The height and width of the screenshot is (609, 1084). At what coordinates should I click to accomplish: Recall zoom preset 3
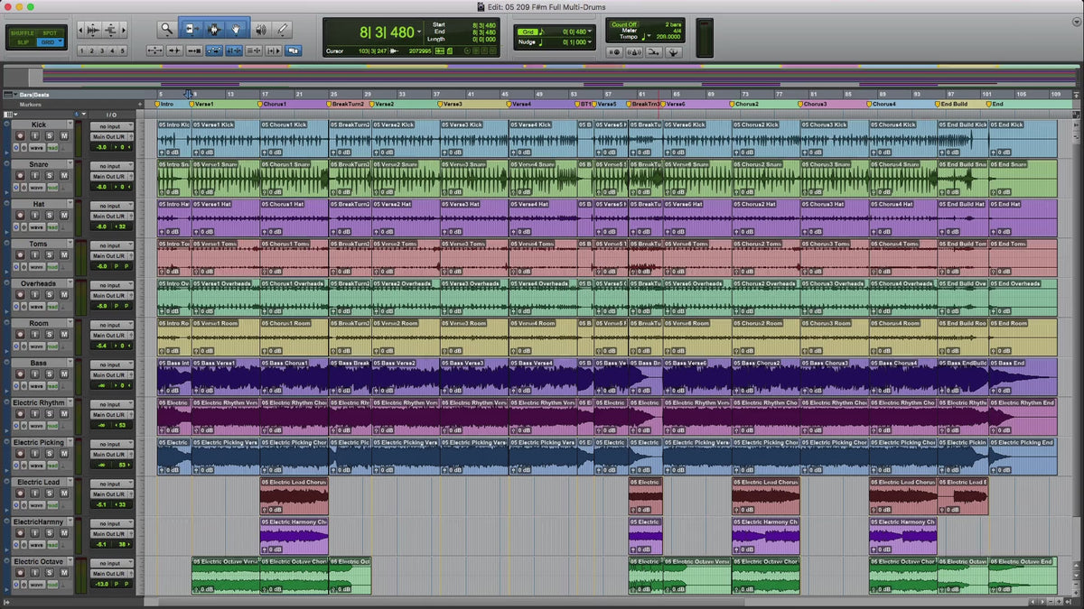pos(102,51)
